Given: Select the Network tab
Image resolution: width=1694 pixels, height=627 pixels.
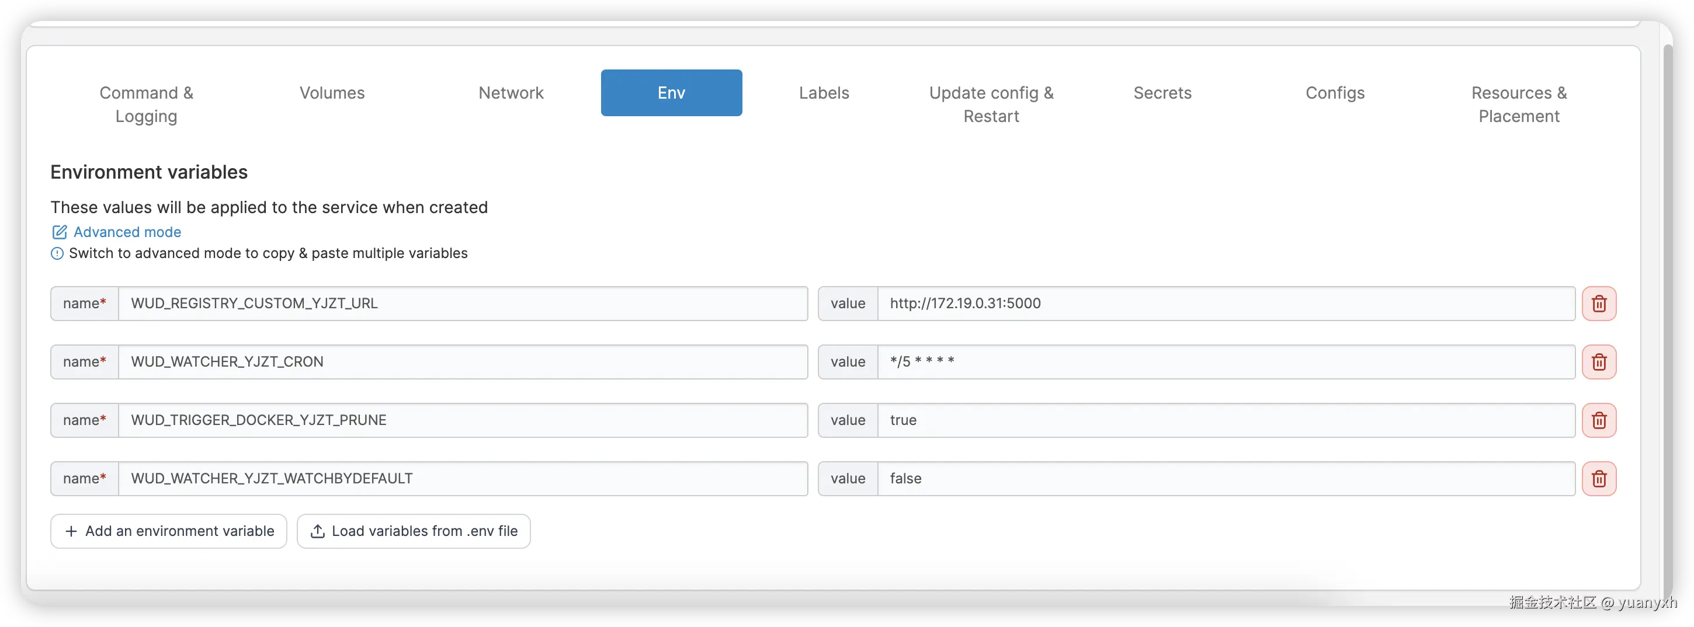Looking at the screenshot, I should [x=511, y=93].
